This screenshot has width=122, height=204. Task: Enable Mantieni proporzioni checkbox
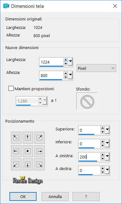11,88
